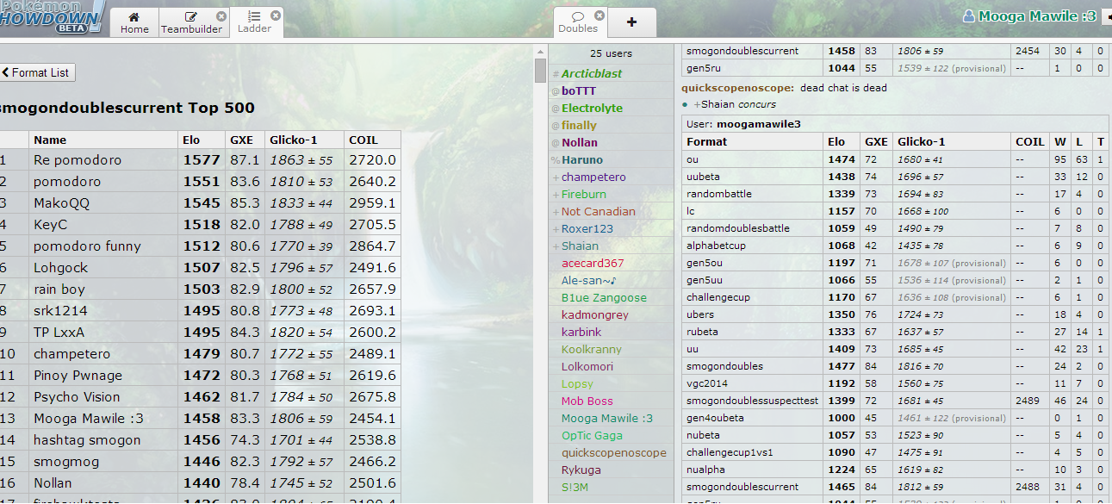
Task: Close the Doubles chat room tab
Action: point(599,16)
